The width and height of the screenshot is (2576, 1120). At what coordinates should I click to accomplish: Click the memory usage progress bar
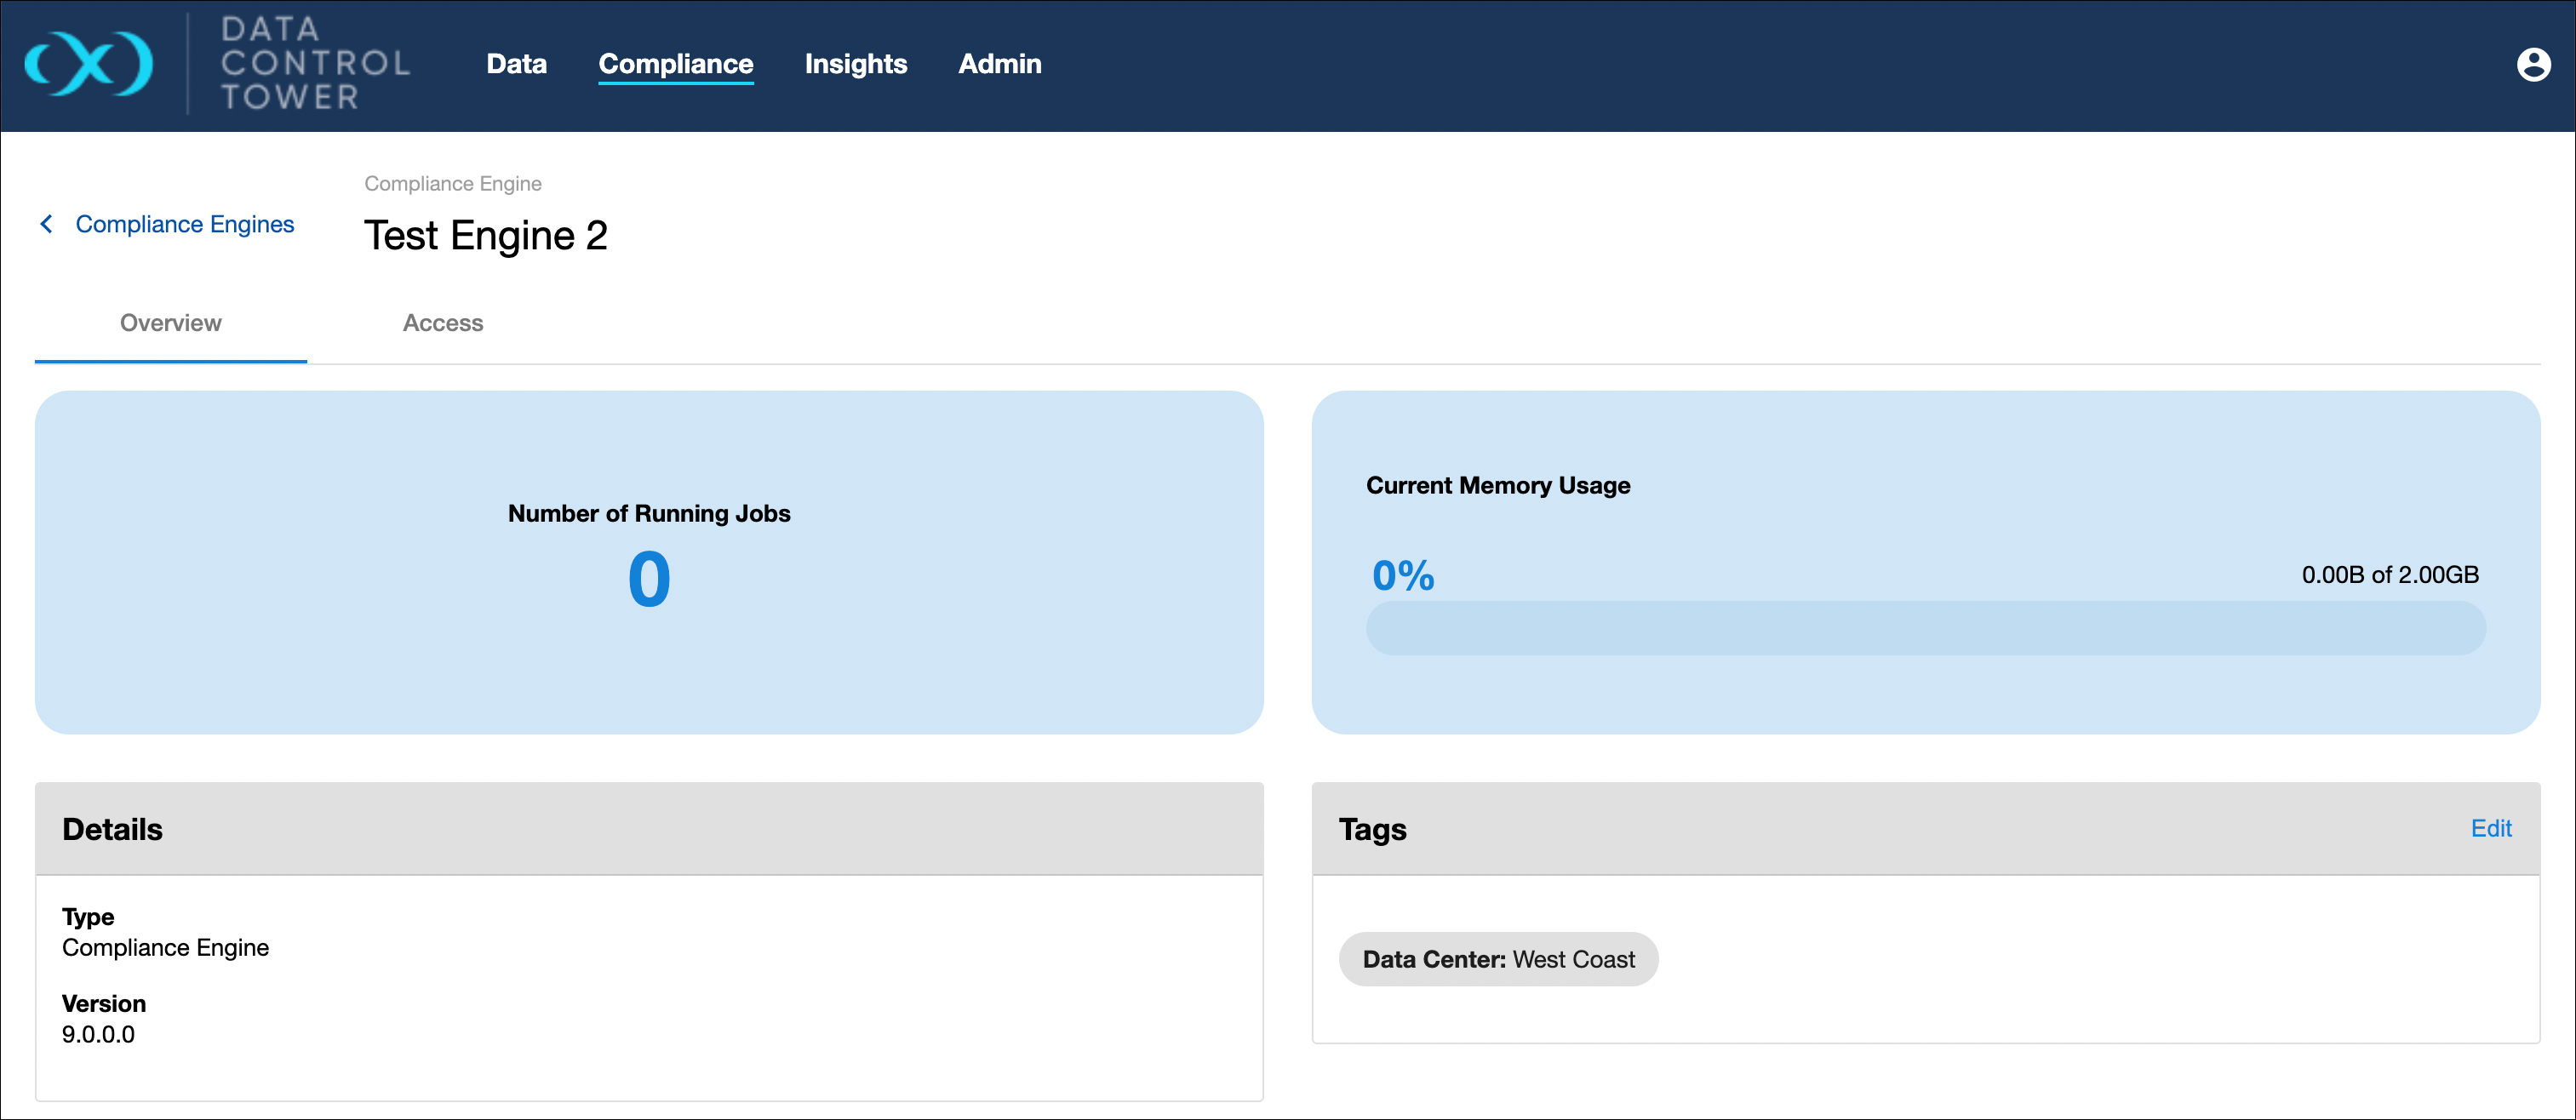[1926, 628]
